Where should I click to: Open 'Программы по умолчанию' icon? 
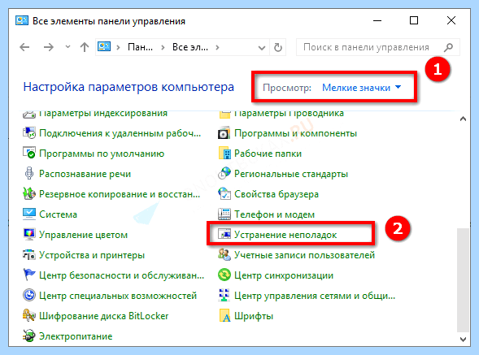pyautogui.click(x=29, y=154)
